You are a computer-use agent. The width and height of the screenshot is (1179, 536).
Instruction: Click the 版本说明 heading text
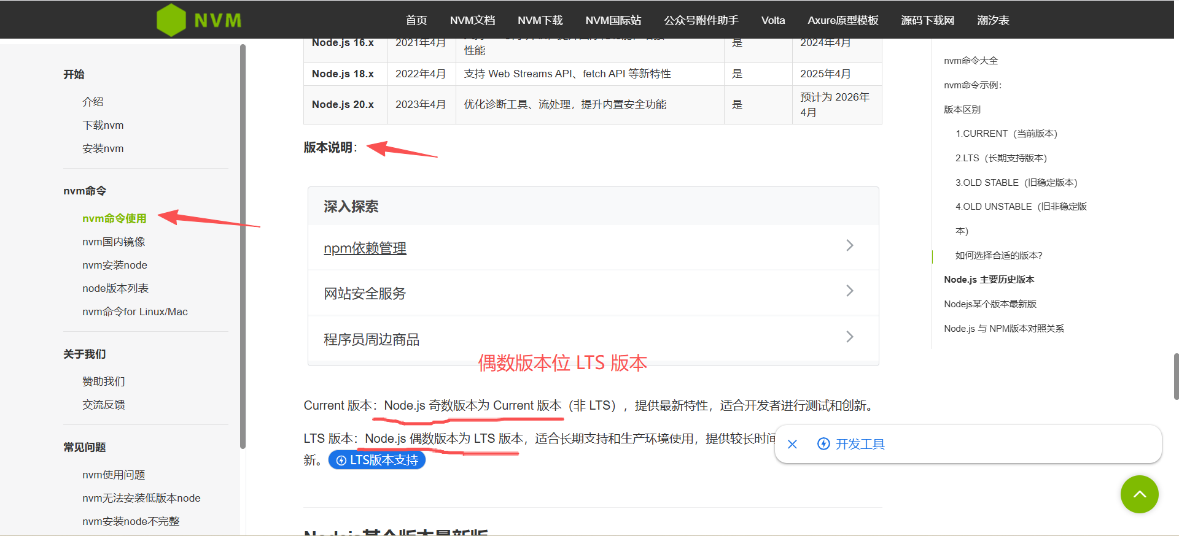330,148
